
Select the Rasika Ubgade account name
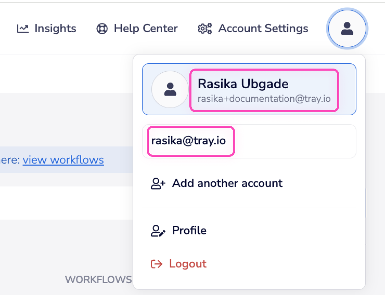(243, 84)
